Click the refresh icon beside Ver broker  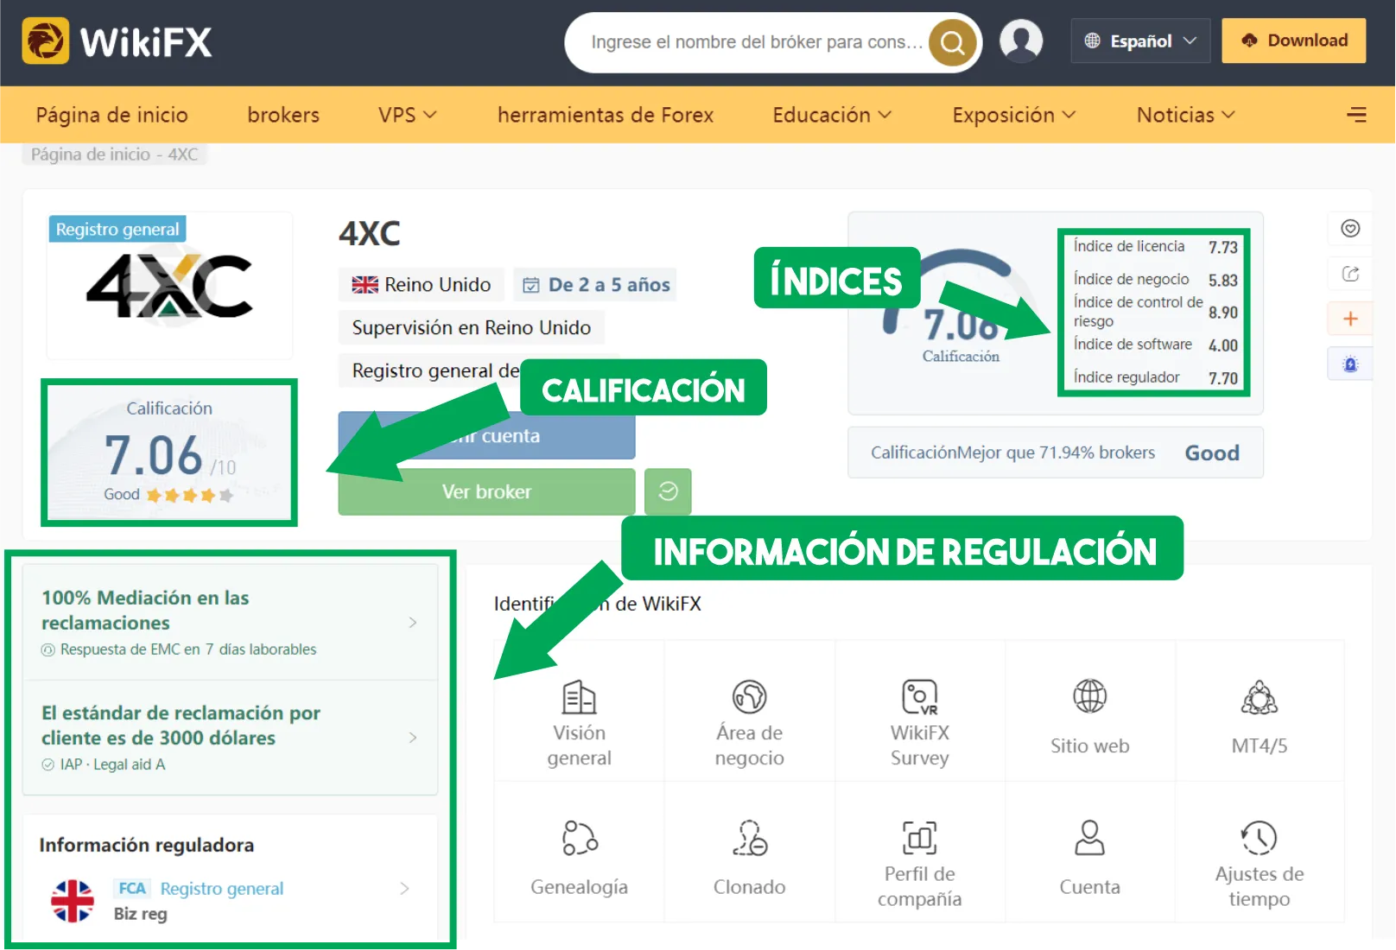668,491
